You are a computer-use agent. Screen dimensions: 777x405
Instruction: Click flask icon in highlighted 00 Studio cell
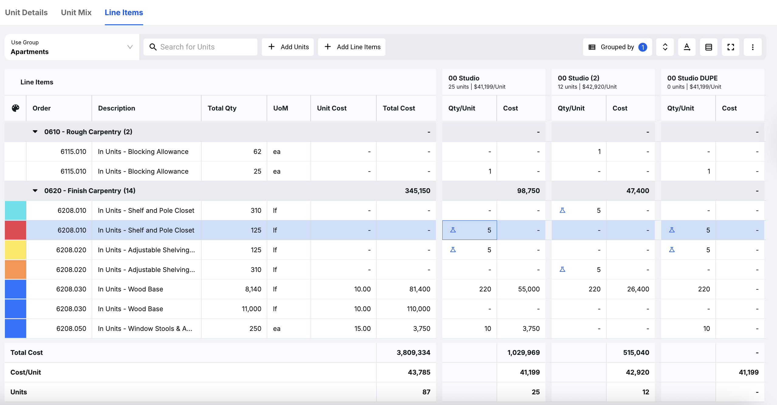click(x=453, y=230)
